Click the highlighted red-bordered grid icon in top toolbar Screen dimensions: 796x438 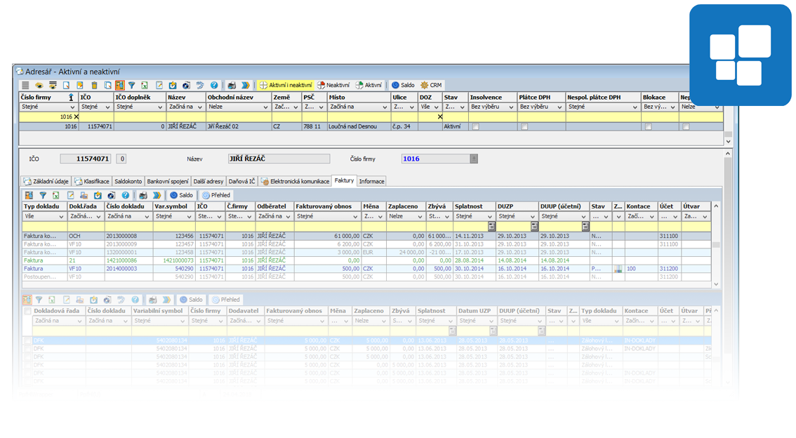click(120, 85)
